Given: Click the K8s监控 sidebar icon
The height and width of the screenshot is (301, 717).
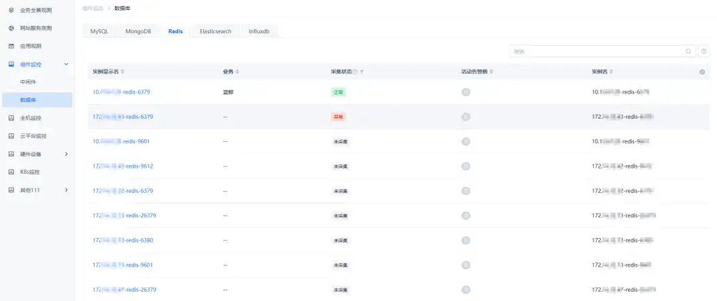Looking at the screenshot, I should (11, 172).
